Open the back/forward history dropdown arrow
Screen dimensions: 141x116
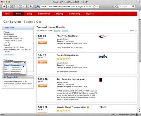pos(12,6)
